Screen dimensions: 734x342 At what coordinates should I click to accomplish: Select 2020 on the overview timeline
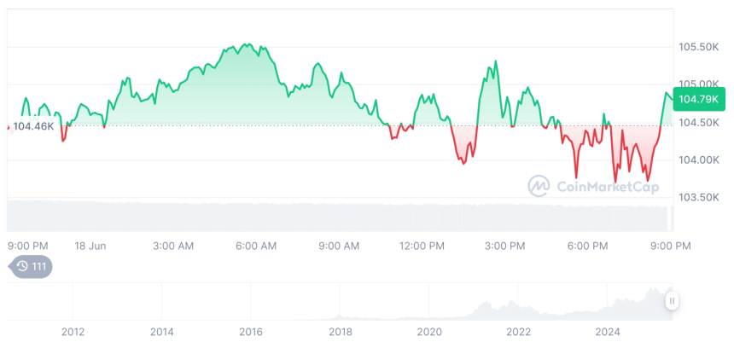429,331
